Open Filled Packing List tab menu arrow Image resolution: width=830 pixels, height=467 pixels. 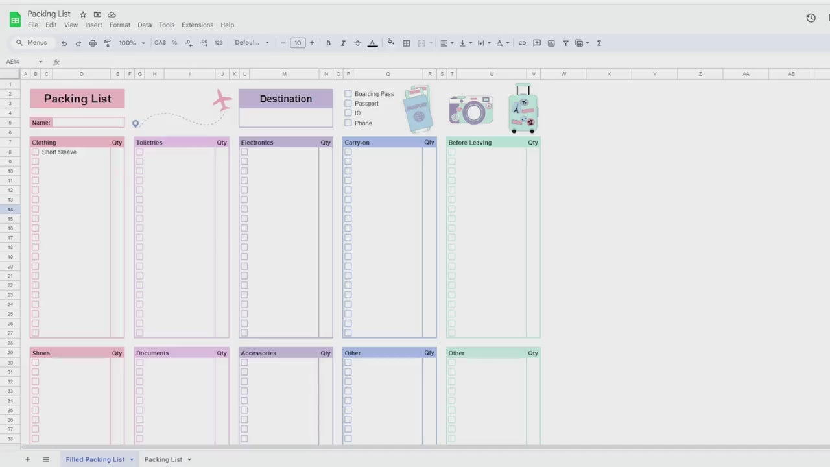132,459
